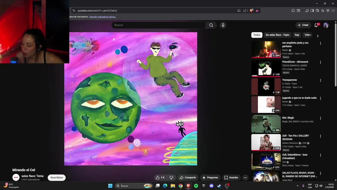The height and width of the screenshot is (190, 337).
Task: Open the Leo AI sparkle icon
Action: [323, 11]
